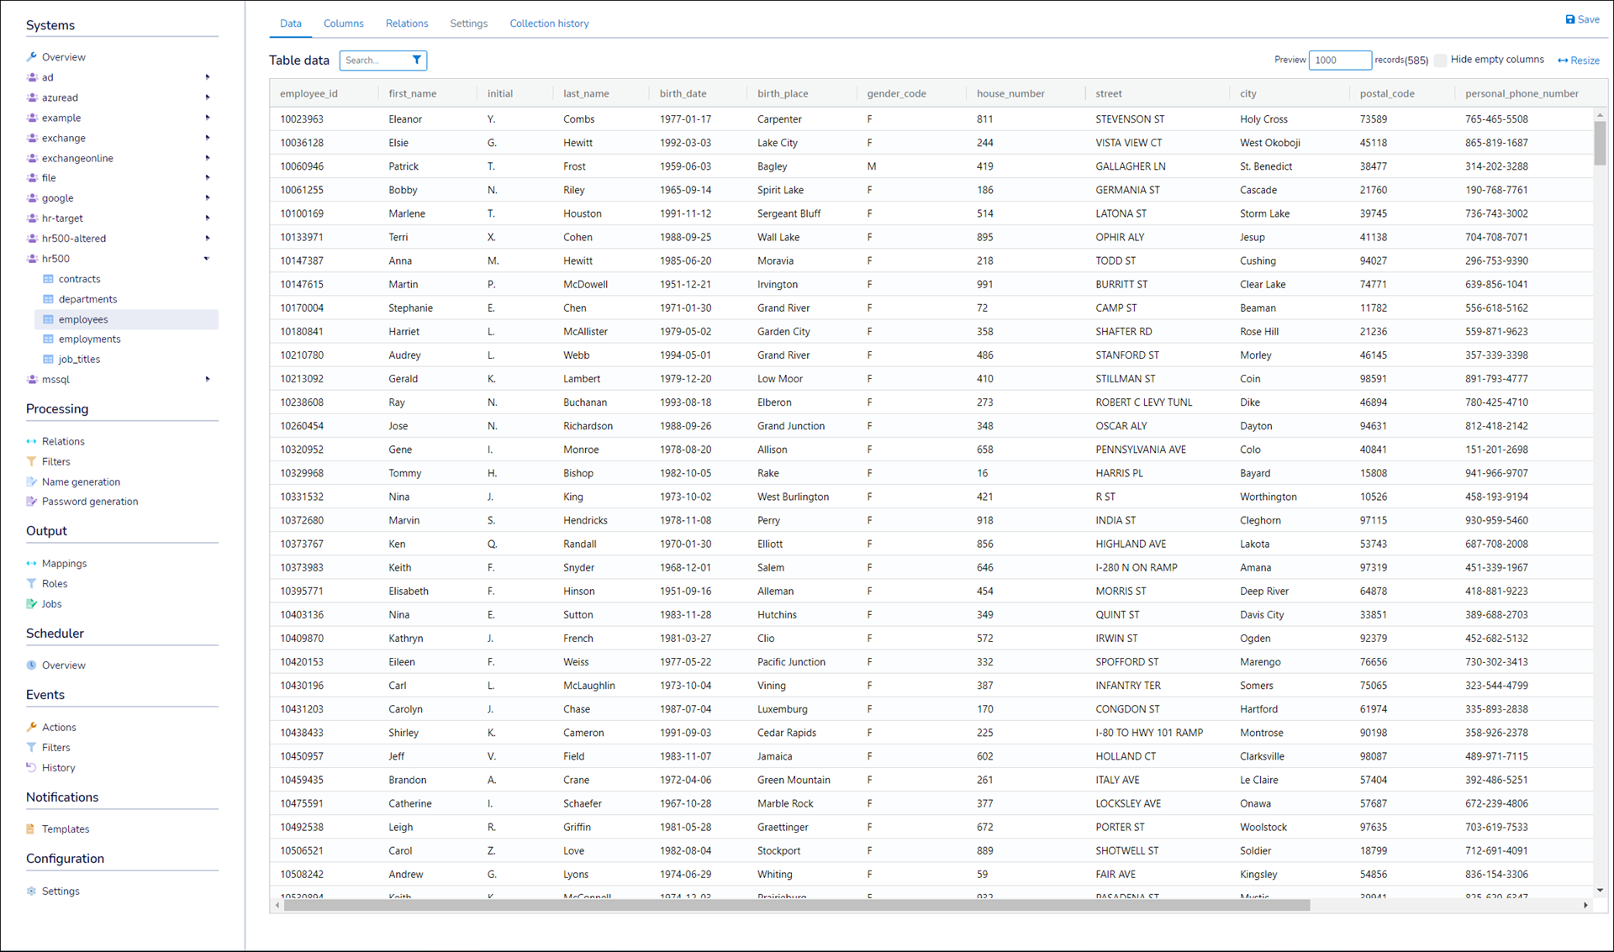1614x952 pixels.
Task: Click the contracts table icon
Action: [x=49, y=279]
